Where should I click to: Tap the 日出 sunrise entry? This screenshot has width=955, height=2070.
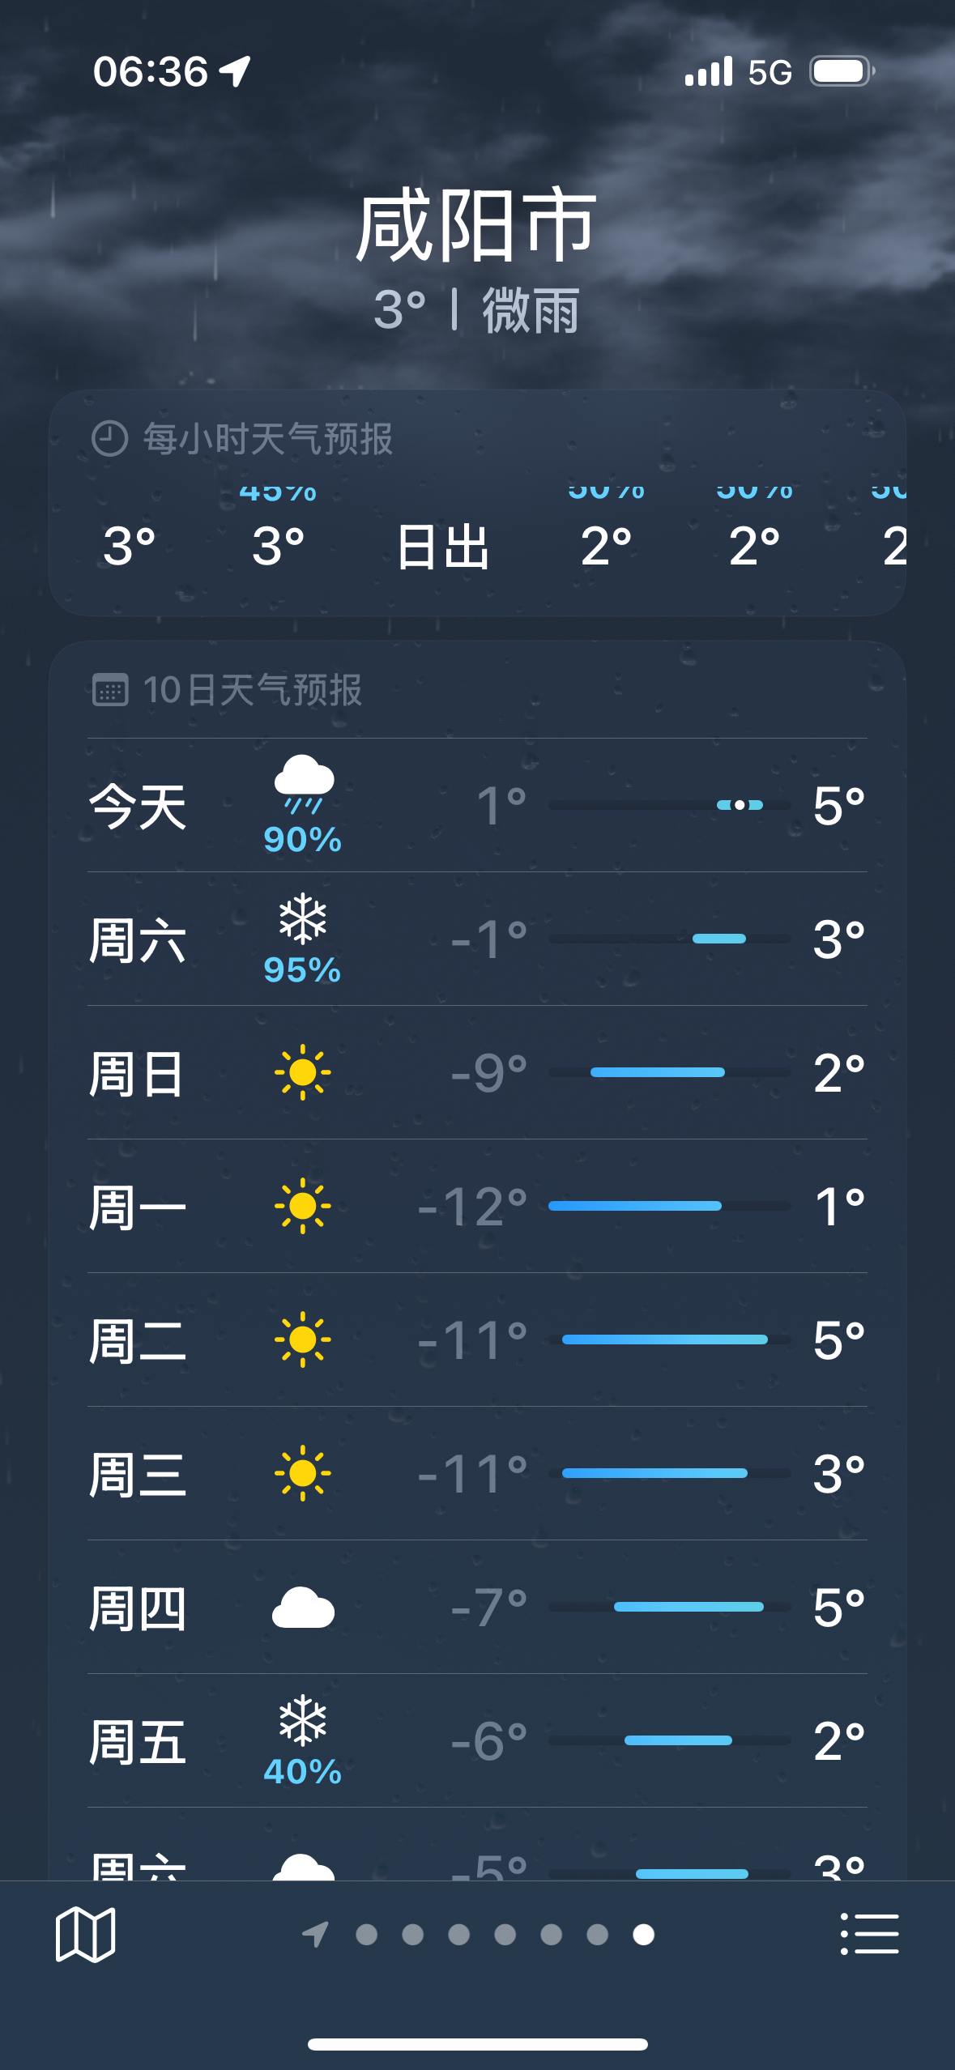(443, 547)
